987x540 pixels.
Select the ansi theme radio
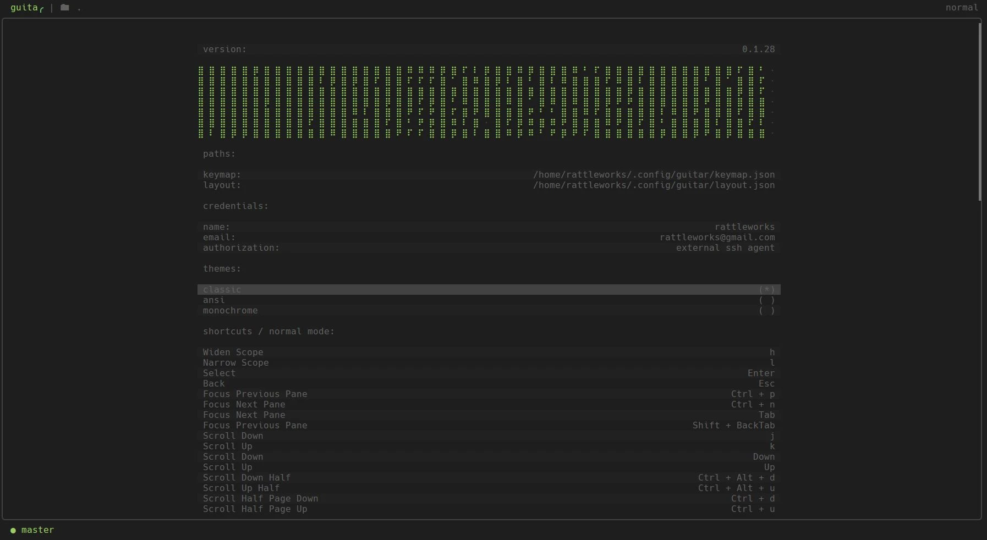coord(766,300)
